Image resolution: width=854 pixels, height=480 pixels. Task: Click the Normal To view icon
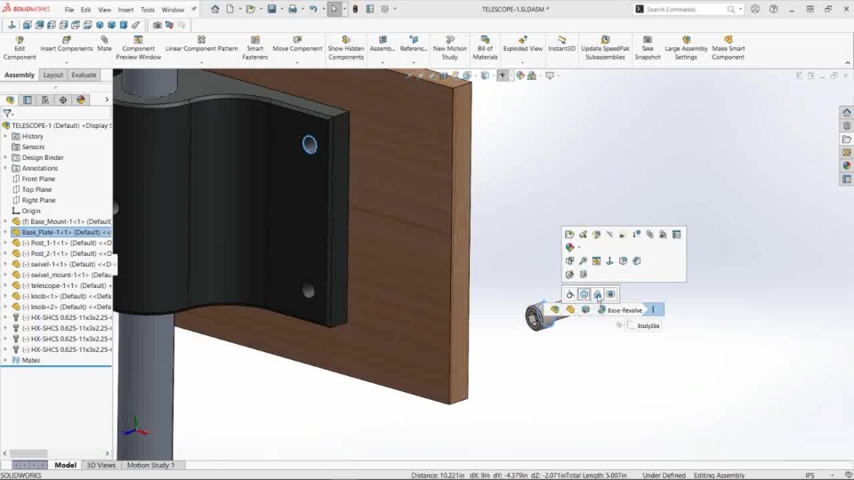(12, 25)
